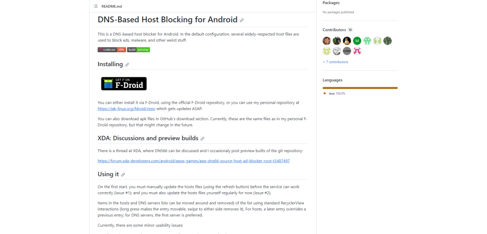This screenshot has height=234, width=487.
Task: Click the anchor icon beside the Using it heading
Action: (x=123, y=175)
